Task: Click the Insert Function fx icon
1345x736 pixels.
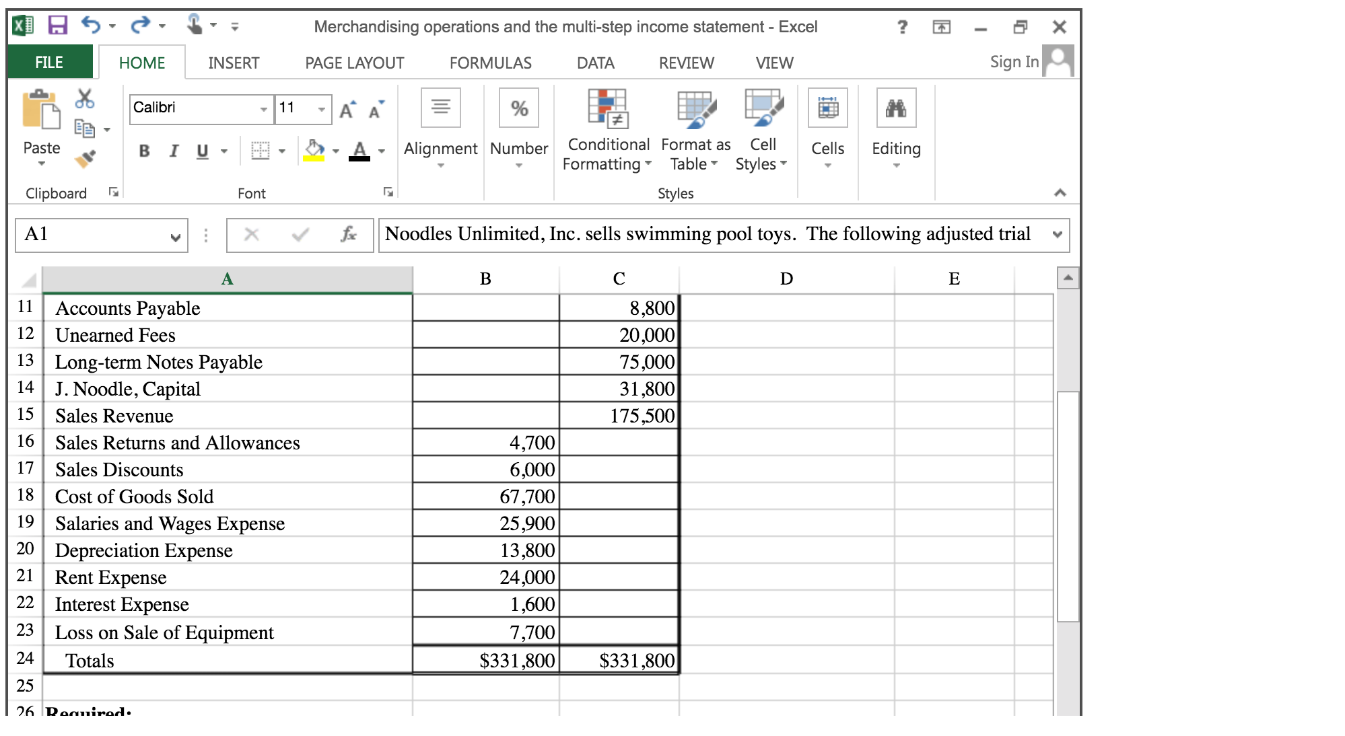Action: (x=348, y=234)
